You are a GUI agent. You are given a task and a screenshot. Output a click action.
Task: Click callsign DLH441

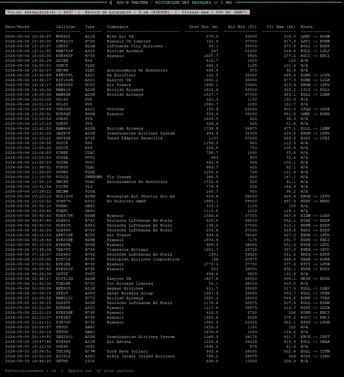[x=63, y=220]
